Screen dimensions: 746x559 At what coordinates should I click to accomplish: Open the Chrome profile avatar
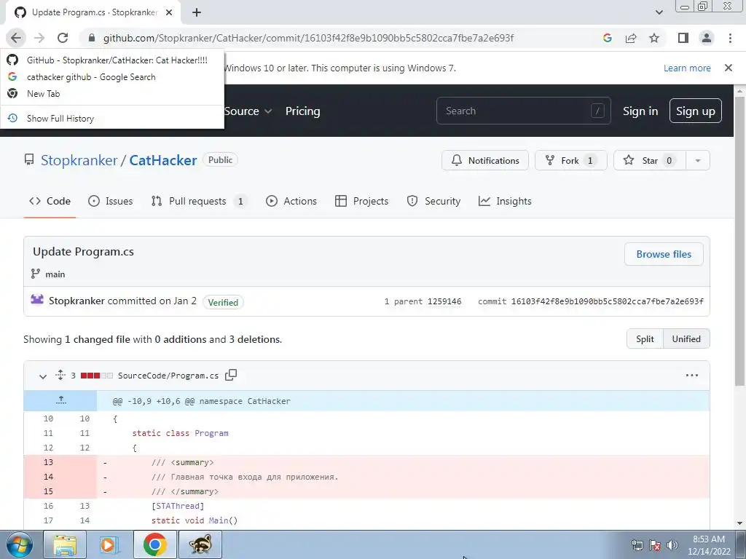click(x=707, y=38)
